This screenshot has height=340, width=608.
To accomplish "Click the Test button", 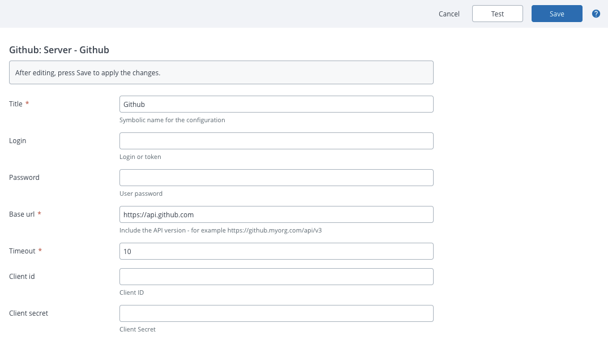I will [497, 14].
